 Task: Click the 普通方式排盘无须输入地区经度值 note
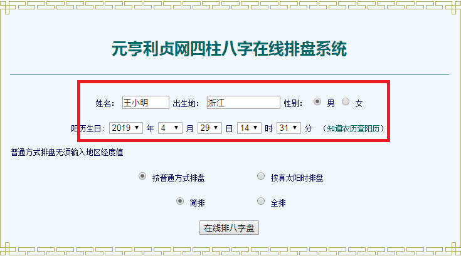[66, 153]
